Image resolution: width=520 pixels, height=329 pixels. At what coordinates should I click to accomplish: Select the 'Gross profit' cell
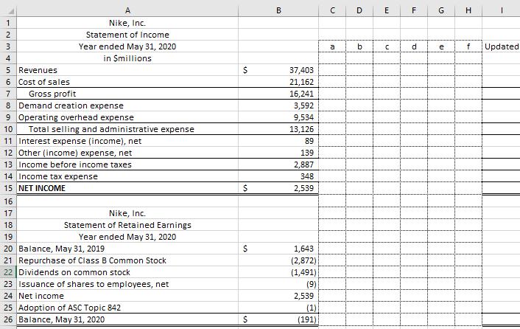coord(127,94)
